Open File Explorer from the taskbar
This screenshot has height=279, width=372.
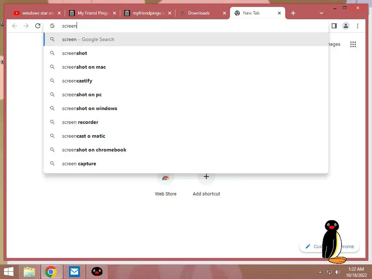[29, 272]
